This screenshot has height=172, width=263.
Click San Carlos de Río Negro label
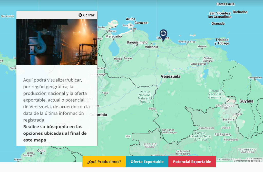coord(169,131)
